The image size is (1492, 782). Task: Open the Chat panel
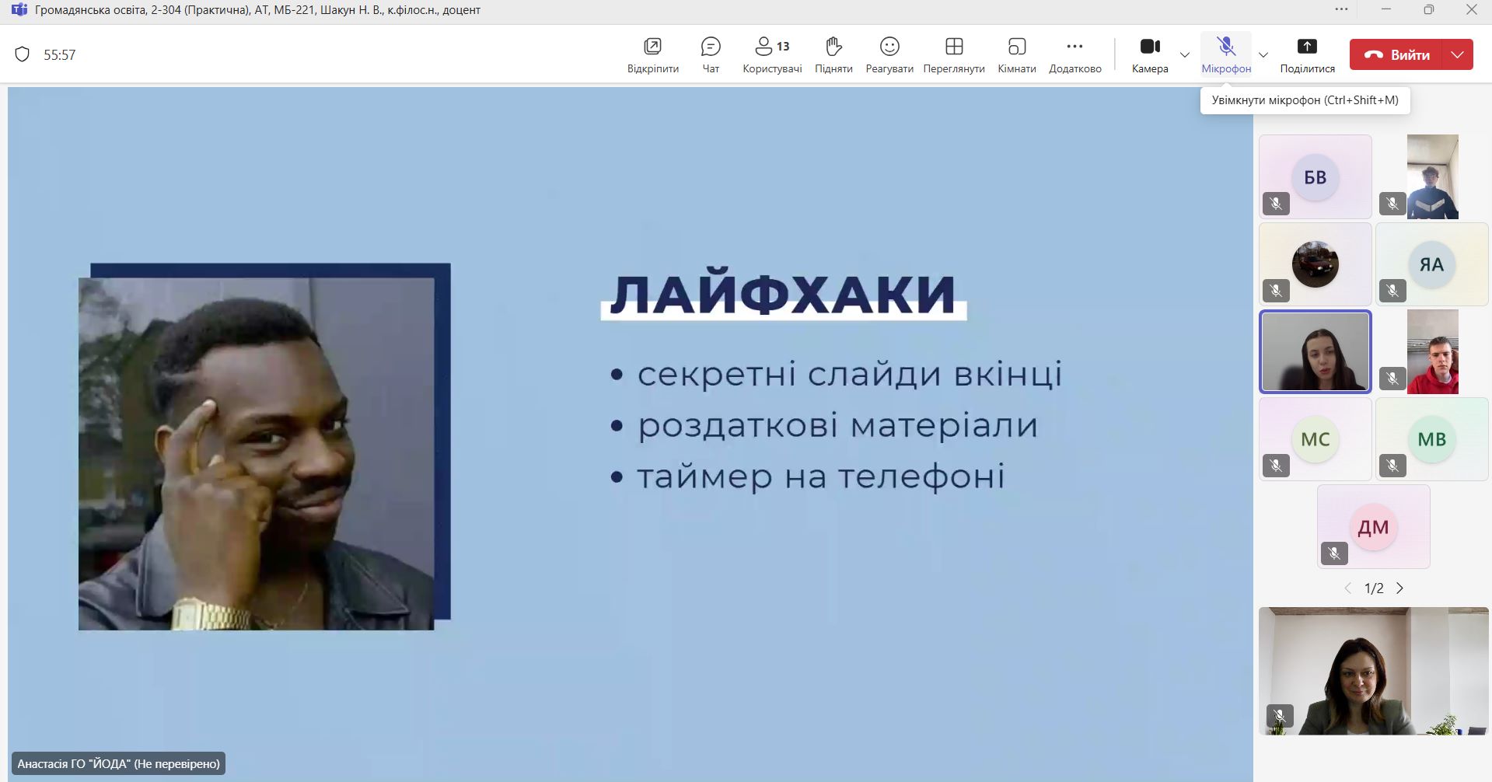point(711,54)
